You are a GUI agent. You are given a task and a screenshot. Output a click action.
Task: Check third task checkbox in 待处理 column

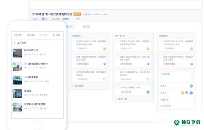coord(74,72)
